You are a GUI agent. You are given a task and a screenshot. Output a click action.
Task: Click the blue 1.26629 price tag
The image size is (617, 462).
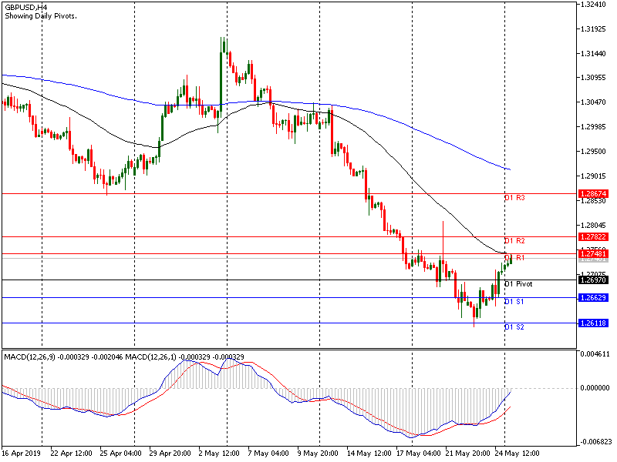593,298
